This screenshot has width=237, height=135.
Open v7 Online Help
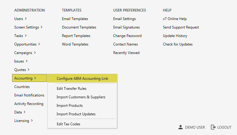click(175, 19)
